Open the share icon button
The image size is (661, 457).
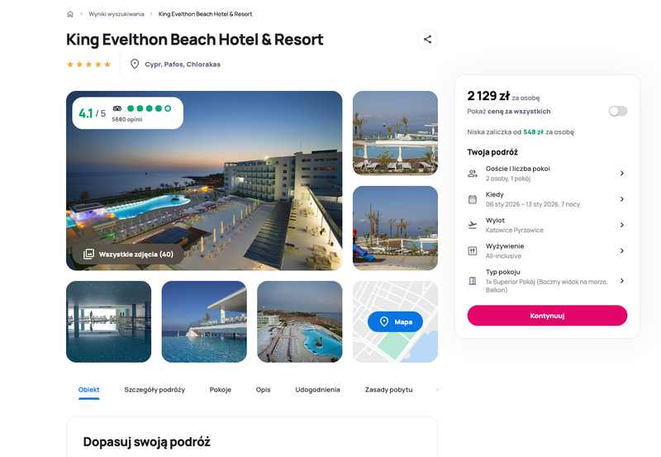(427, 39)
